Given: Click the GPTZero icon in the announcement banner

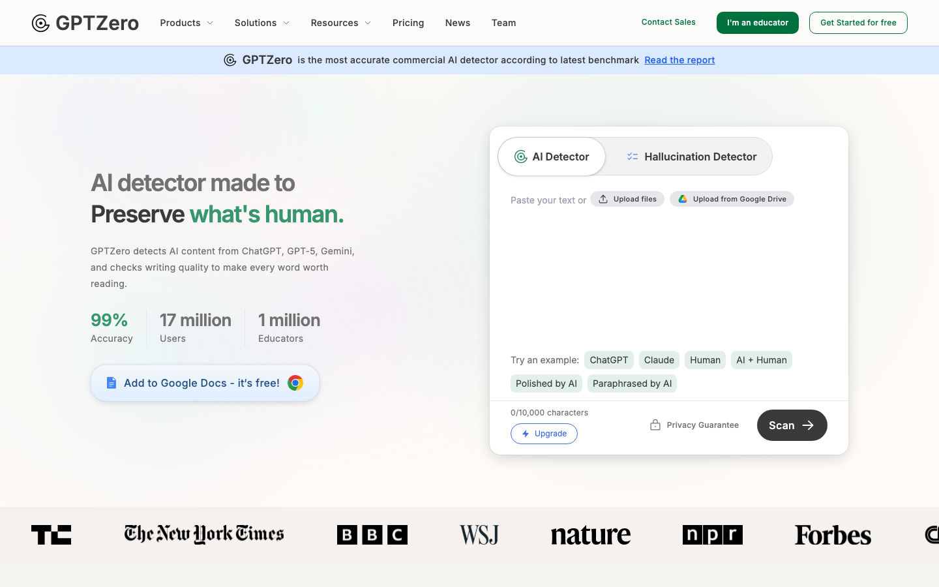Looking at the screenshot, I should 230,59.
